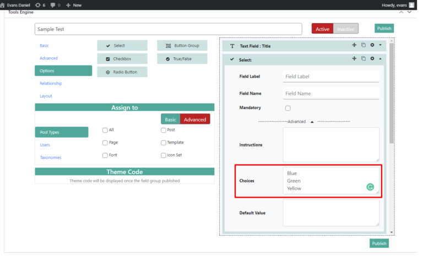423x256 pixels.
Task: Expand the Text Field : Title panel
Action: click(x=380, y=45)
